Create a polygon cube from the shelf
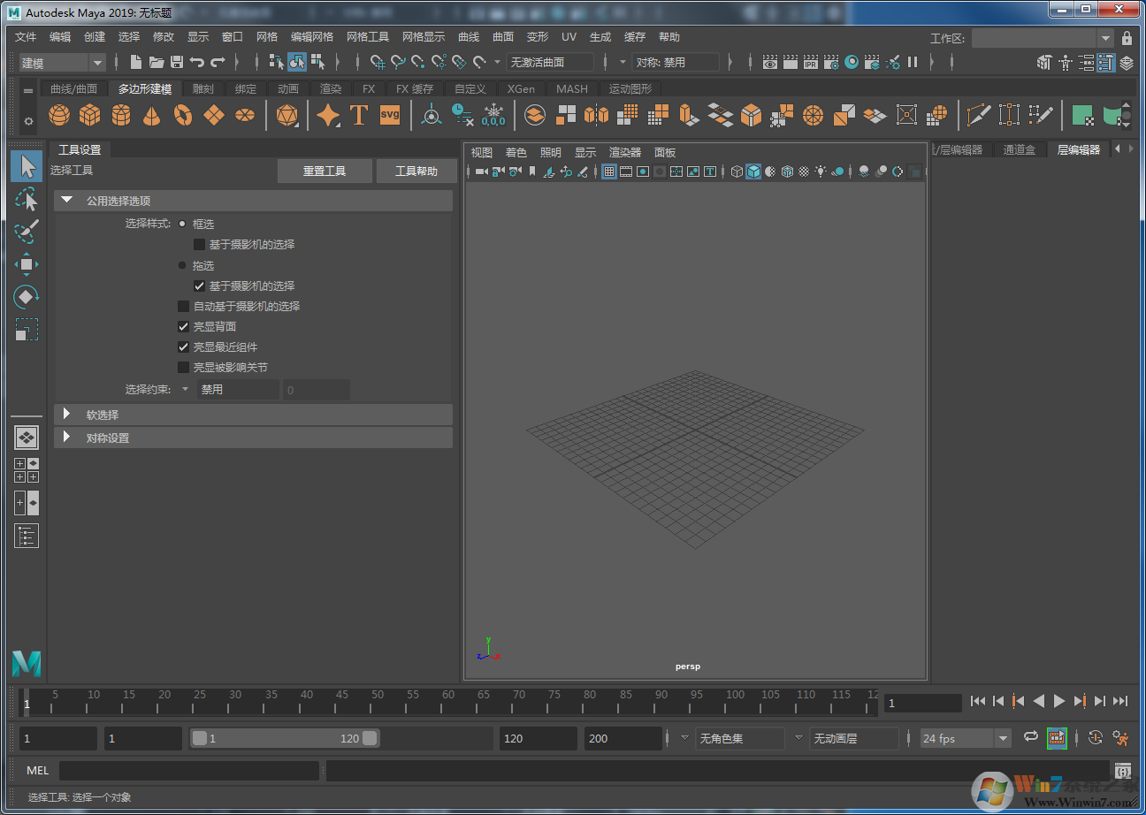The width and height of the screenshot is (1146, 815). [89, 115]
